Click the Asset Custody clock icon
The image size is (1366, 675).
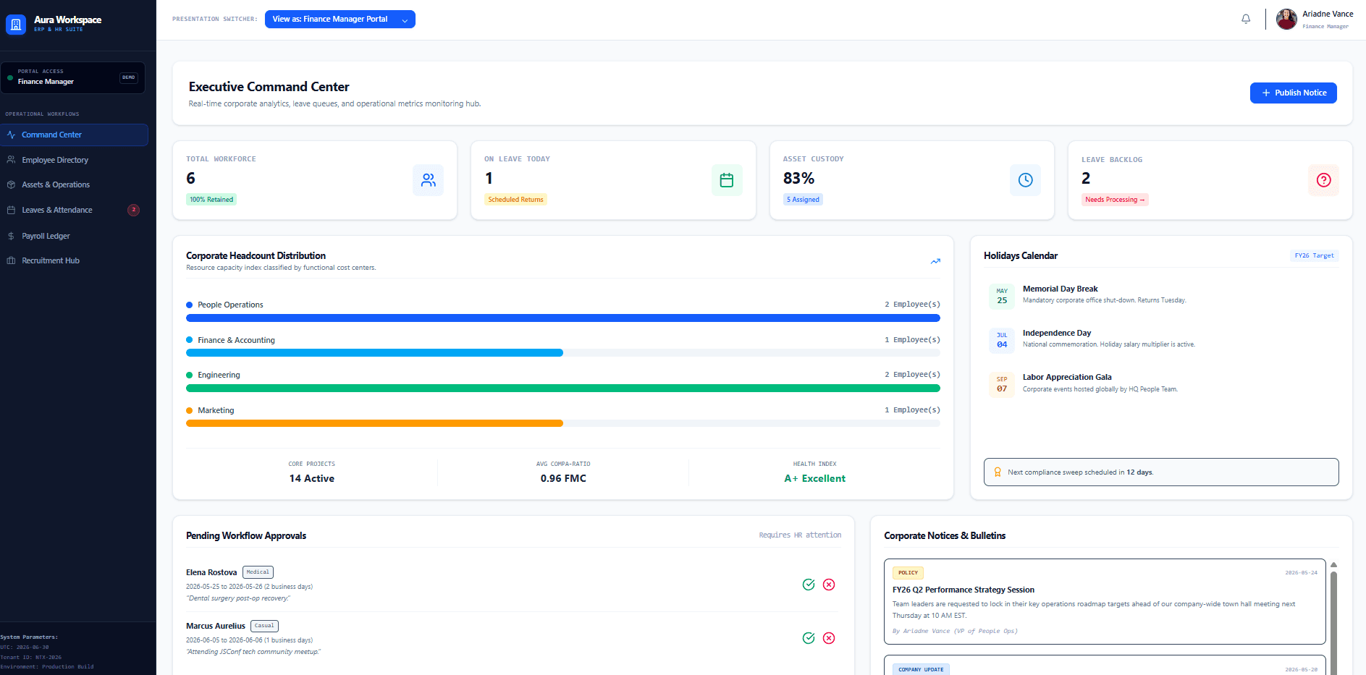[x=1026, y=180]
